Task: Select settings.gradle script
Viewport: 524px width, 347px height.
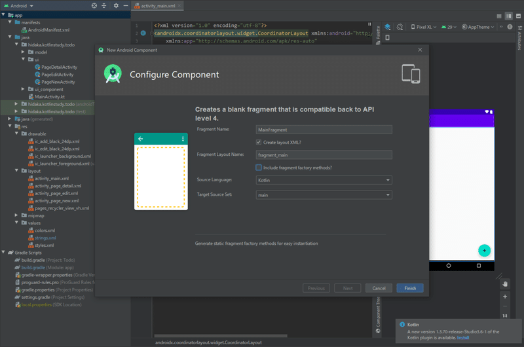Action: click(x=50, y=297)
